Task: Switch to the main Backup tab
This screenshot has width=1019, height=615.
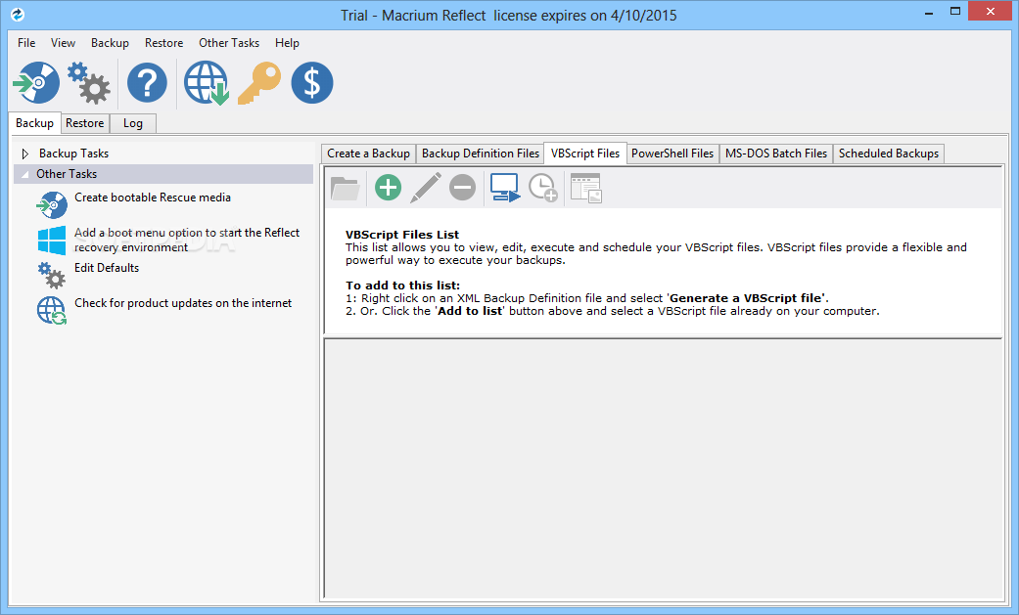Action: coord(35,123)
